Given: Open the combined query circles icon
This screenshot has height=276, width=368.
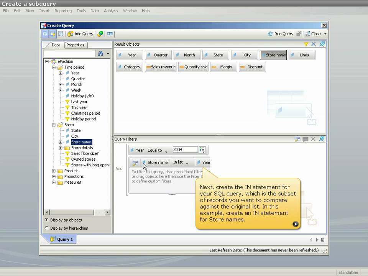Looking at the screenshot, I should point(100,34).
